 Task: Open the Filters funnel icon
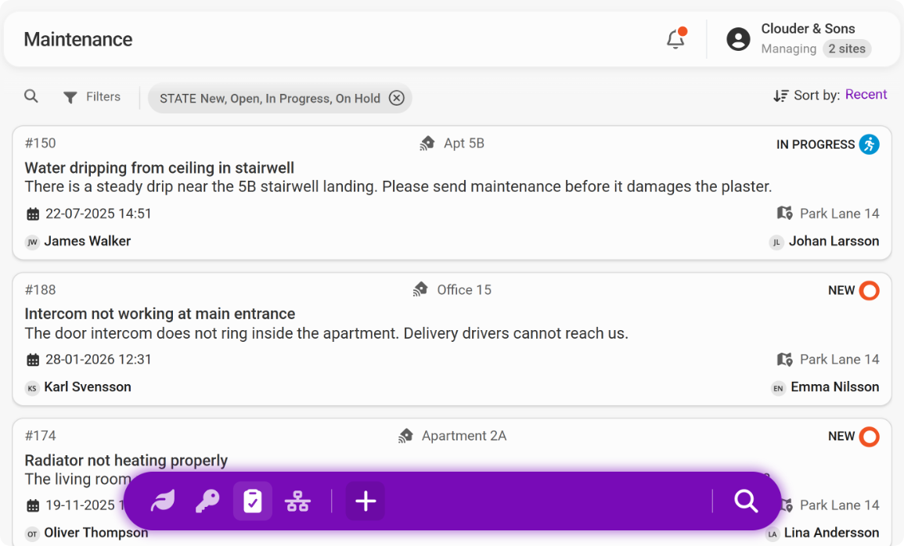tap(70, 96)
